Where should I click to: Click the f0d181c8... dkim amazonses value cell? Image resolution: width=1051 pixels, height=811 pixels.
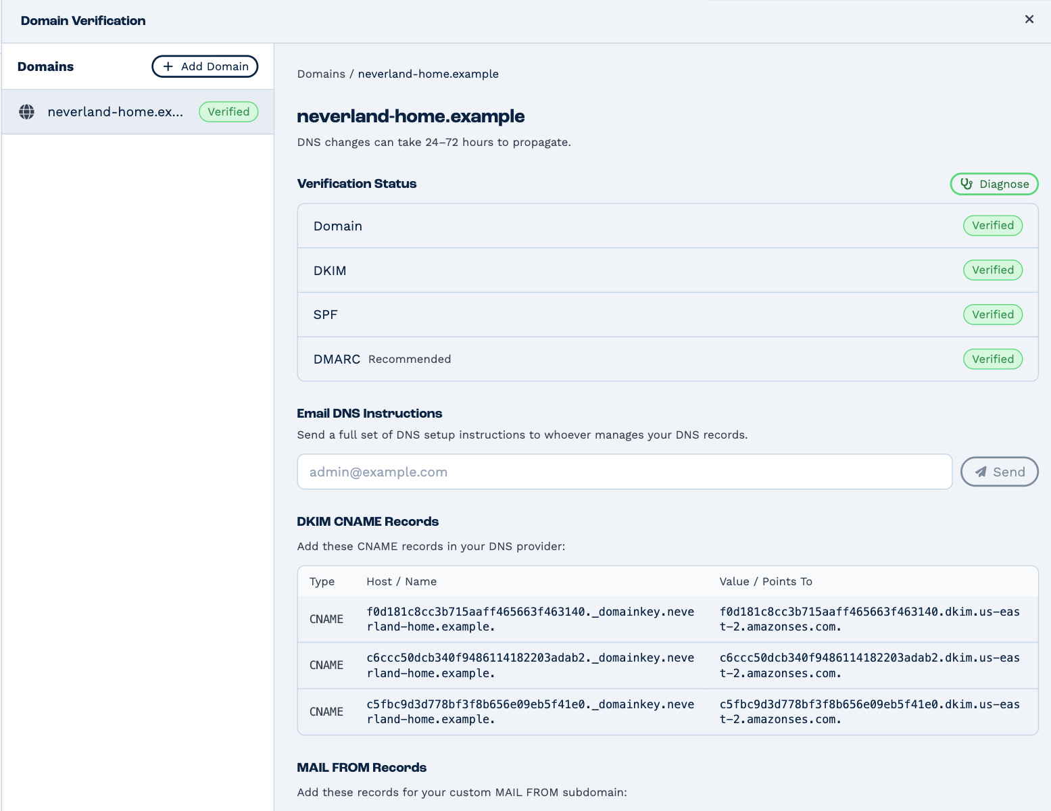tap(870, 619)
